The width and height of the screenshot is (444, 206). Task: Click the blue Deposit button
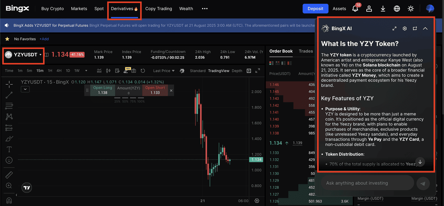315,9
